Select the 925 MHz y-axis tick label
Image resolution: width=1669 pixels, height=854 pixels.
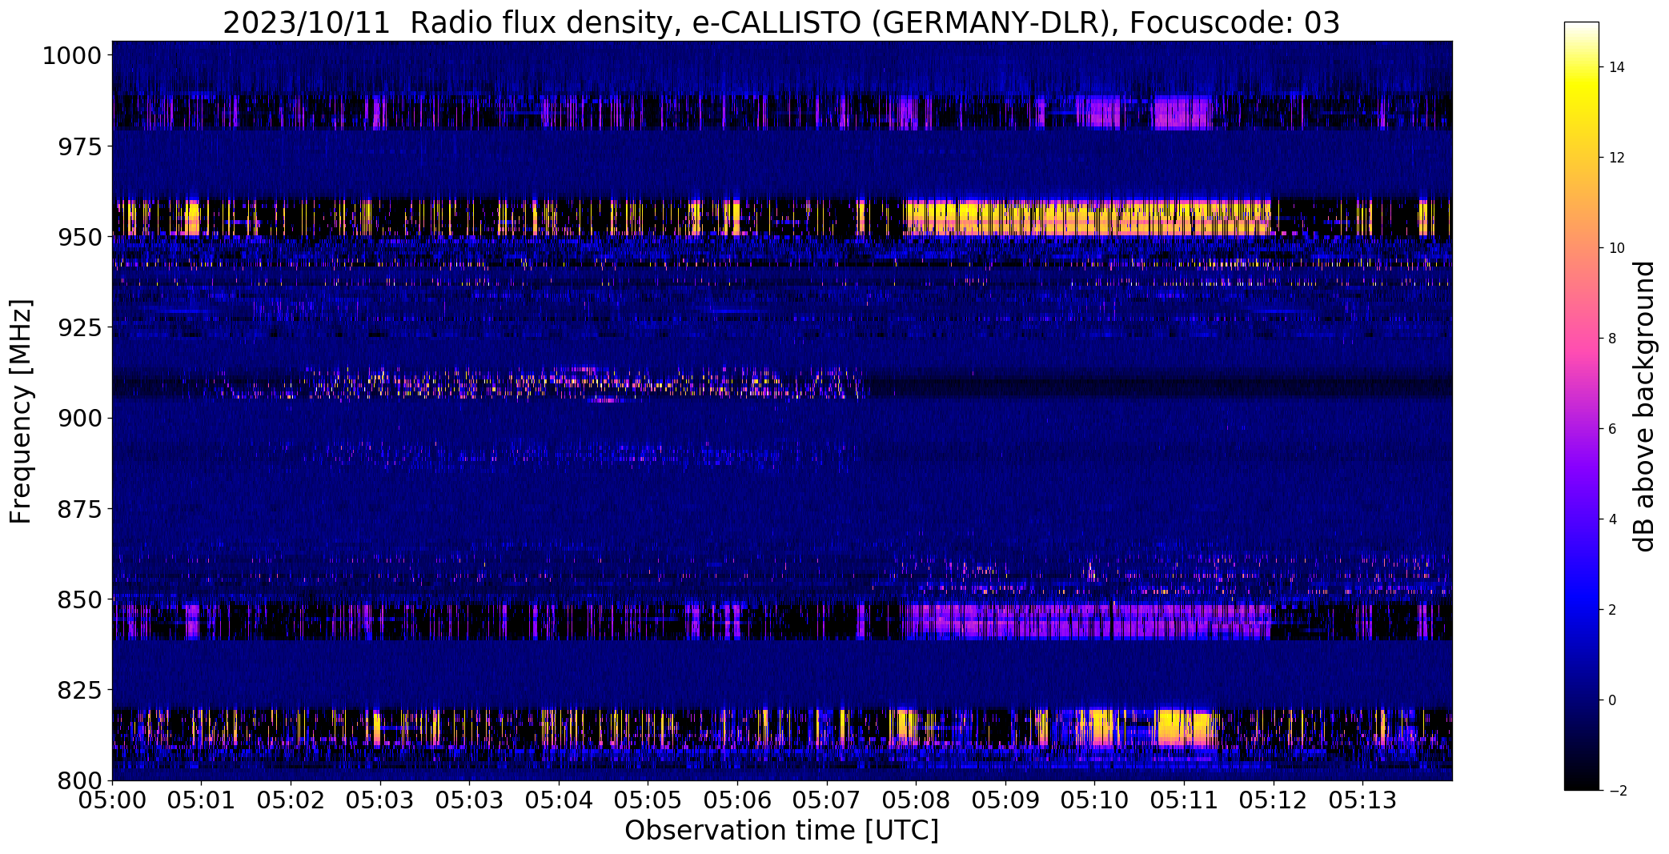point(80,328)
